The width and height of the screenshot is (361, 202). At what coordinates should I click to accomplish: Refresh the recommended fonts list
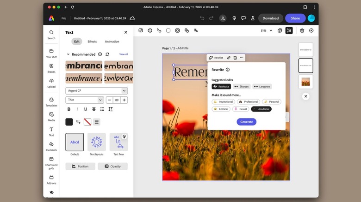point(107,54)
